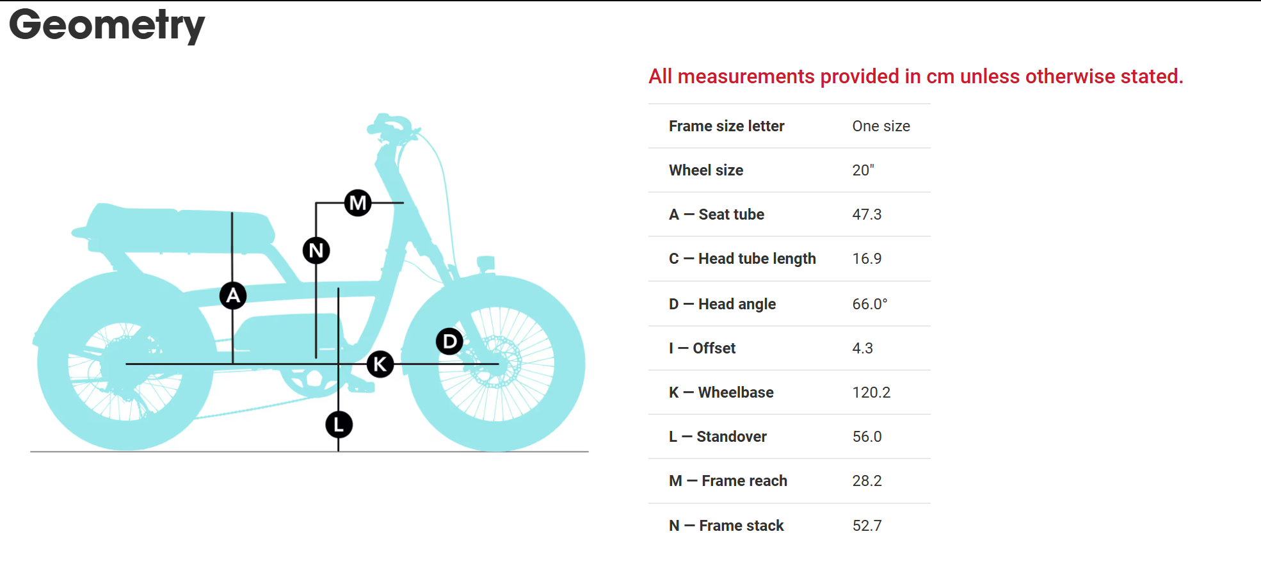Image resolution: width=1261 pixels, height=575 pixels.
Task: Click the K wheelbase marker
Action: click(380, 364)
